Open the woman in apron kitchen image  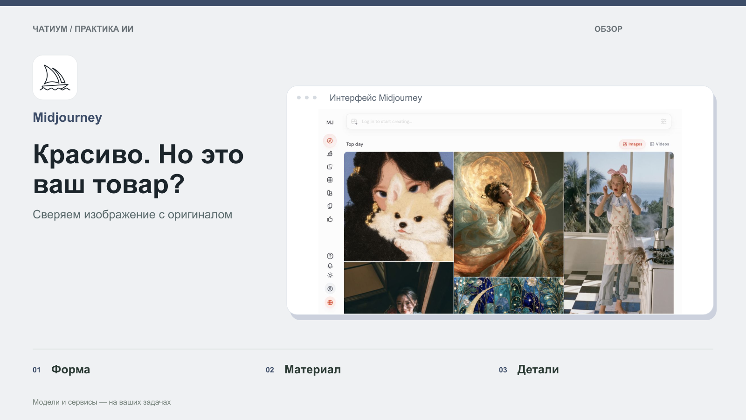(x=619, y=232)
